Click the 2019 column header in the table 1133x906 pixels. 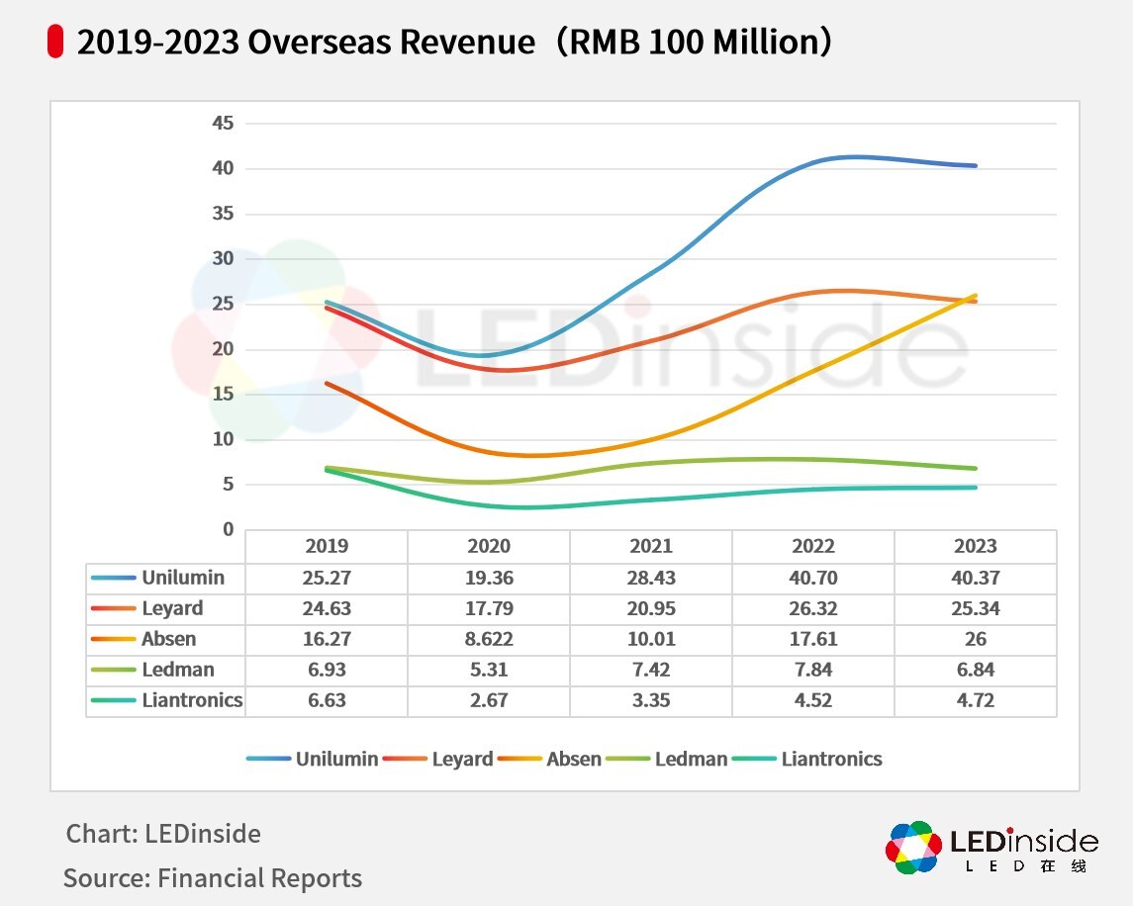[x=327, y=546]
